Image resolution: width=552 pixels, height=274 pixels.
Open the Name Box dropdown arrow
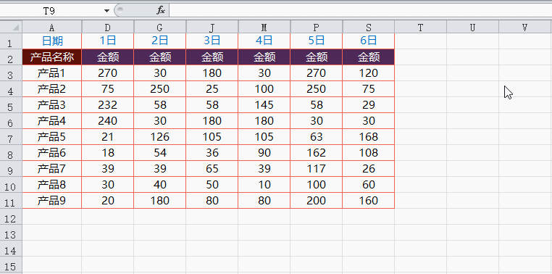[106, 11]
